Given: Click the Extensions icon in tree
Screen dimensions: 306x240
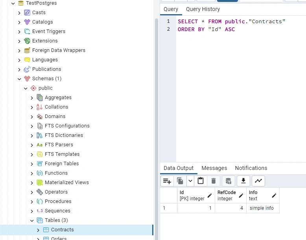Looking at the screenshot, I should [27, 41].
